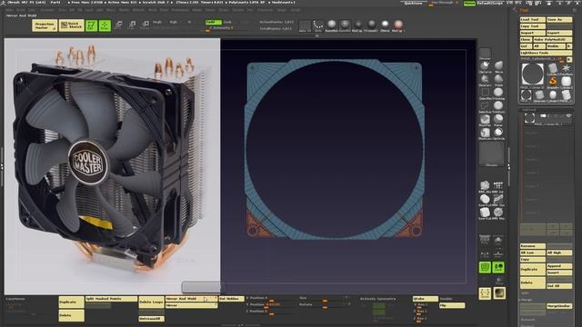
Task: Select the ClipCircle brush
Action: (x=498, y=134)
